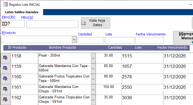This screenshot has height=105, width=193.
Task: Delete the row for product 1161
Action: point(6,89)
